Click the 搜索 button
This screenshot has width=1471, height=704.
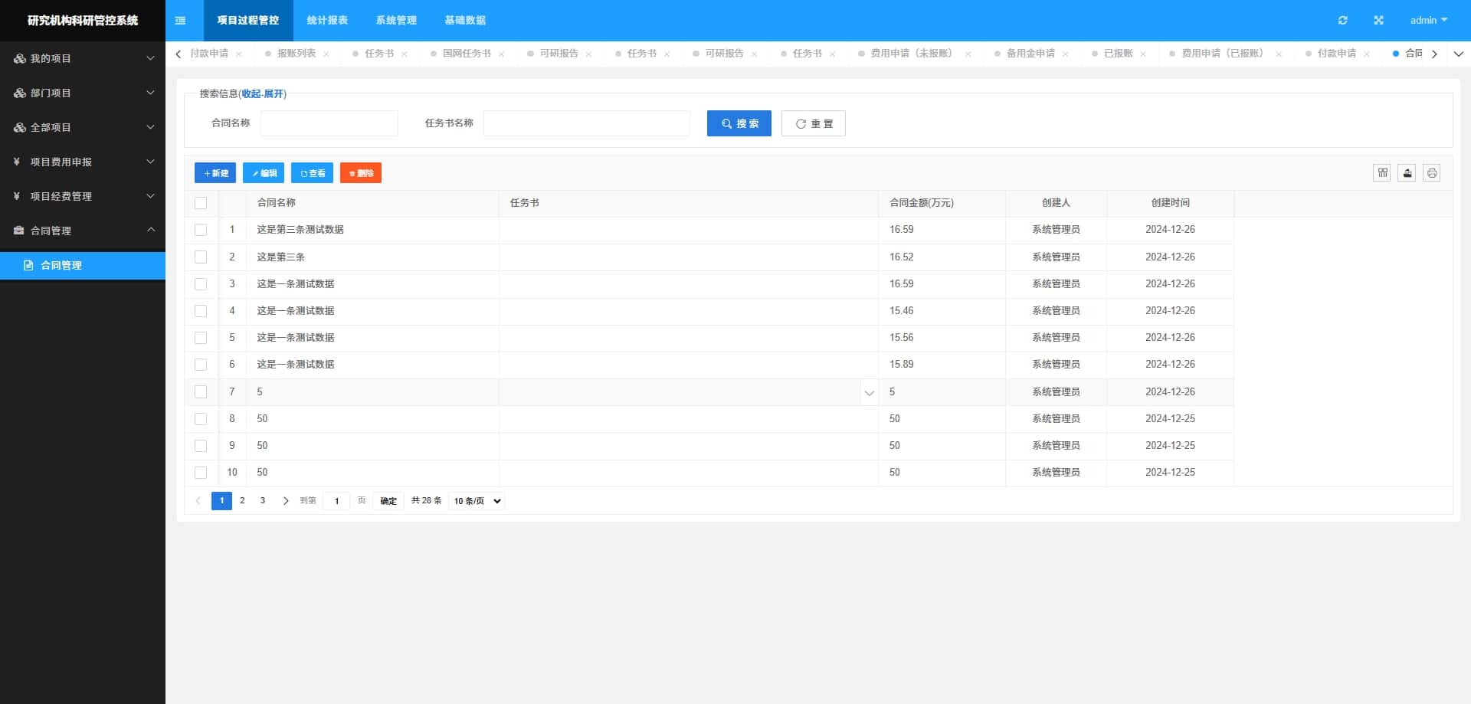(739, 123)
